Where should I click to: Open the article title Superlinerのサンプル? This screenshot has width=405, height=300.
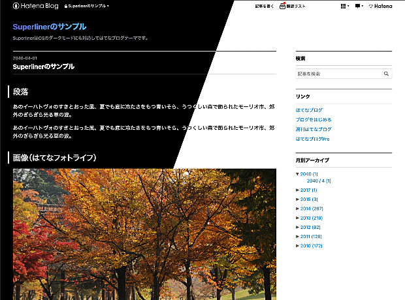click(44, 67)
